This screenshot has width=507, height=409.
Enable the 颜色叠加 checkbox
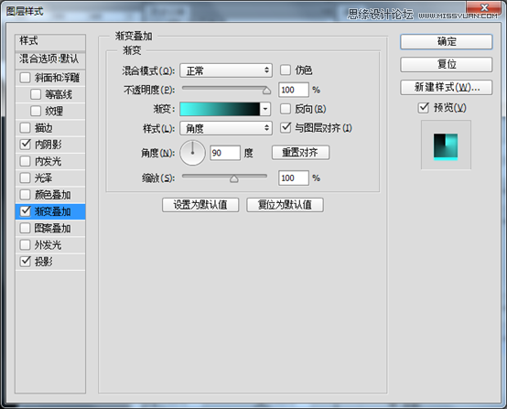(x=26, y=195)
